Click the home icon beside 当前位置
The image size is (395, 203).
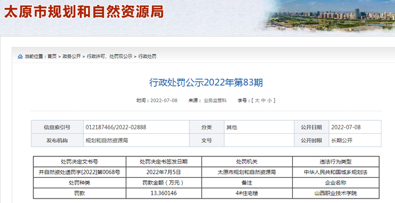tap(20, 56)
